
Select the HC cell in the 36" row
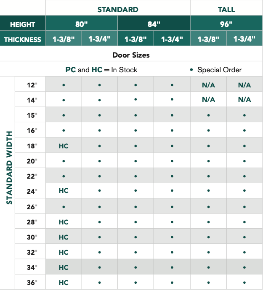coord(64,282)
